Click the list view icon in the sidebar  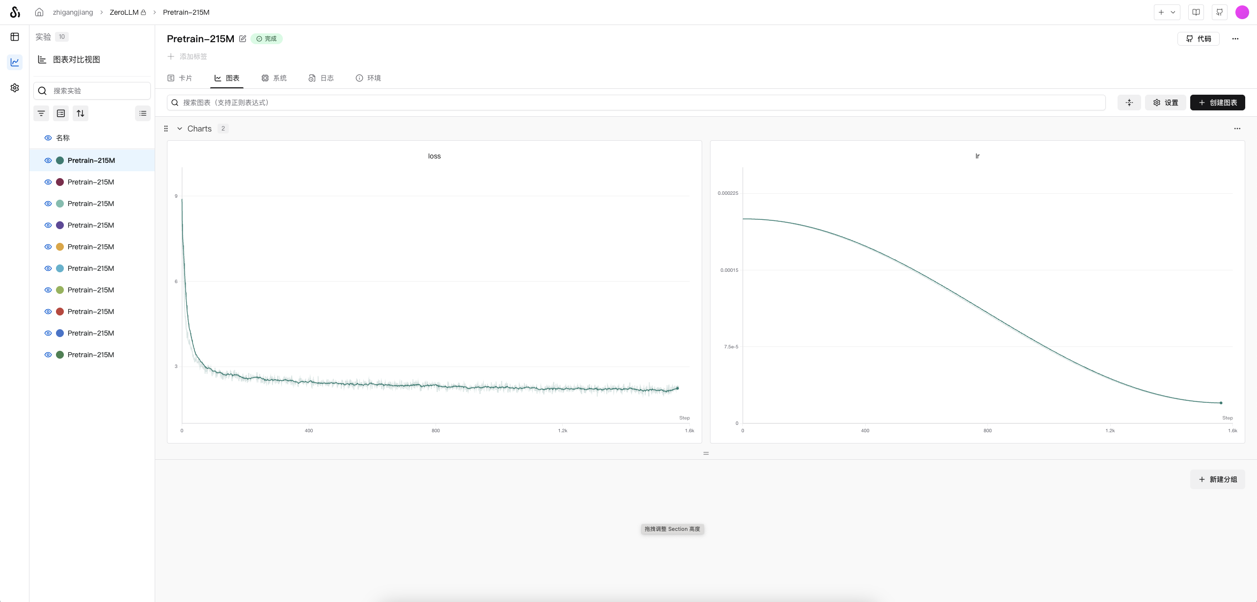143,113
